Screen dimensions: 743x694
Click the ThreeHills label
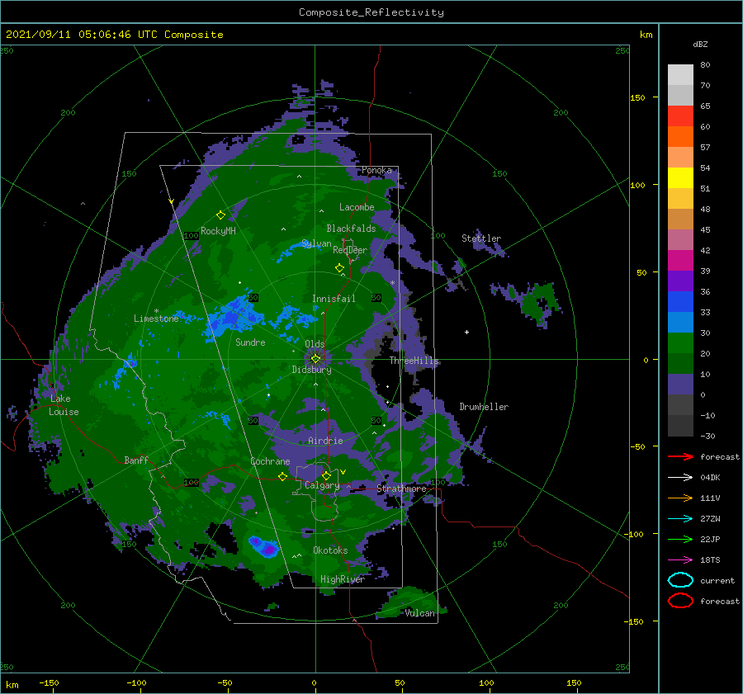click(x=414, y=361)
